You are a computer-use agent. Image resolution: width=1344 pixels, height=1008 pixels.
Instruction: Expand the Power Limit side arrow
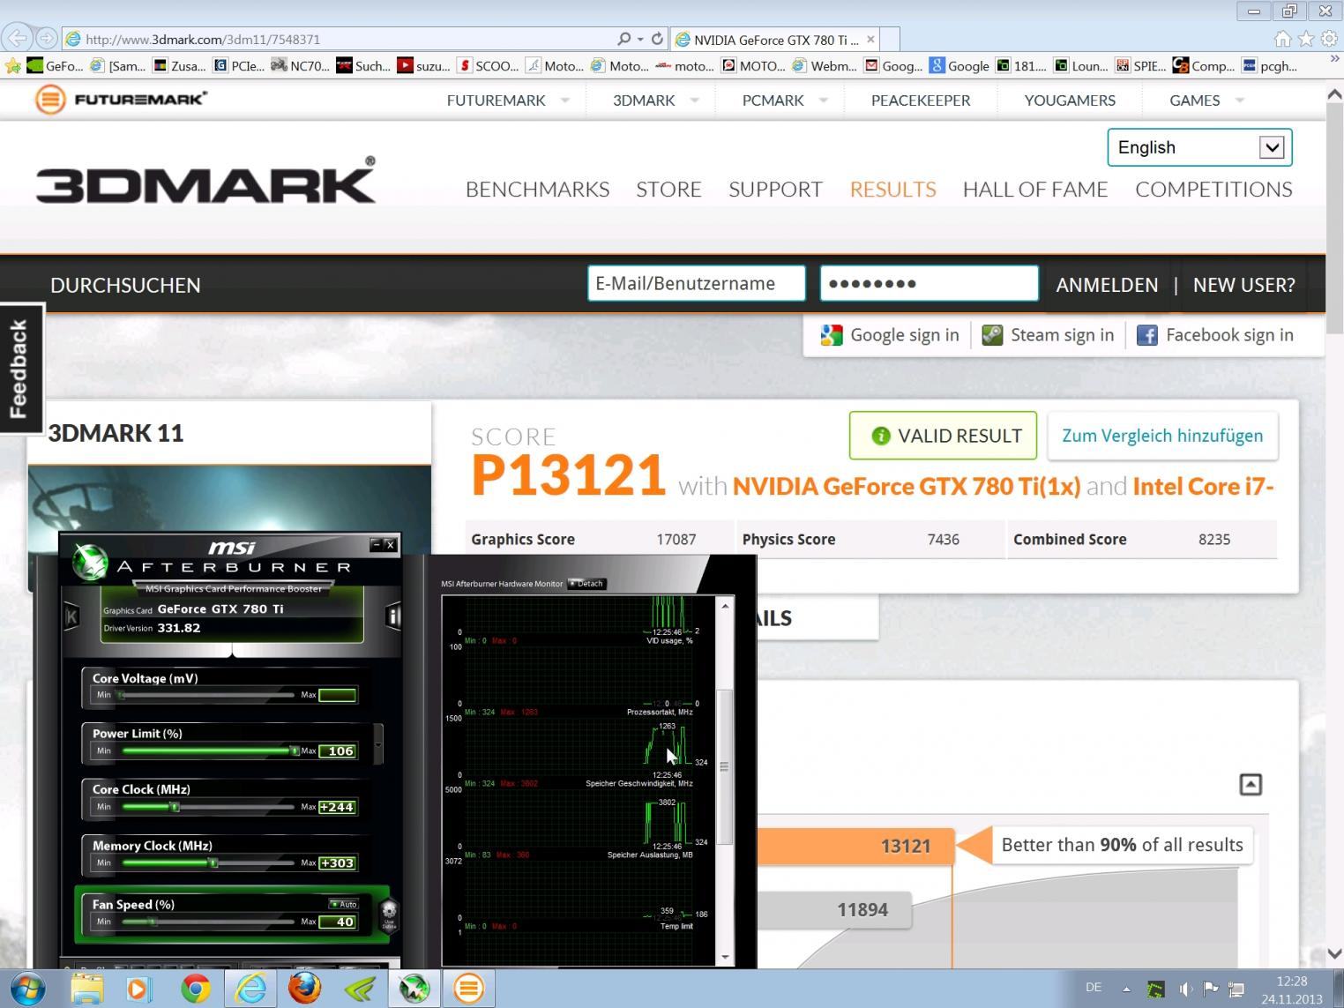[x=378, y=743]
